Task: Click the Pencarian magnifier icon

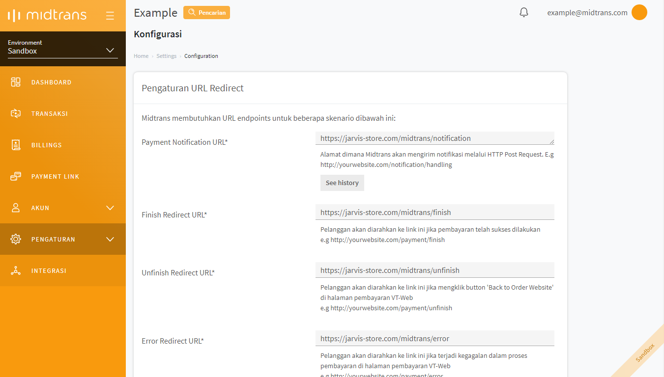Action: click(x=192, y=12)
